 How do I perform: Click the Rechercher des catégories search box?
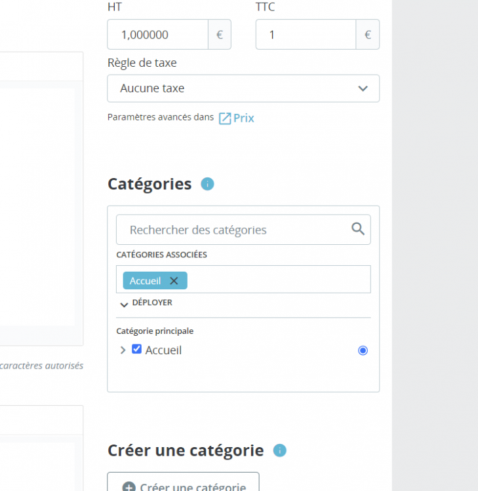click(233, 230)
